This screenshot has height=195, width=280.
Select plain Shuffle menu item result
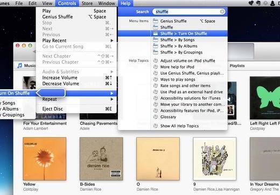(189, 27)
